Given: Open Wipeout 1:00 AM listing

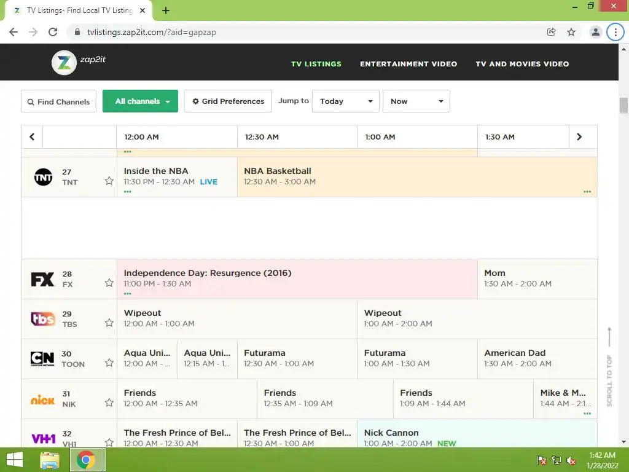Looking at the screenshot, I should coord(477,319).
